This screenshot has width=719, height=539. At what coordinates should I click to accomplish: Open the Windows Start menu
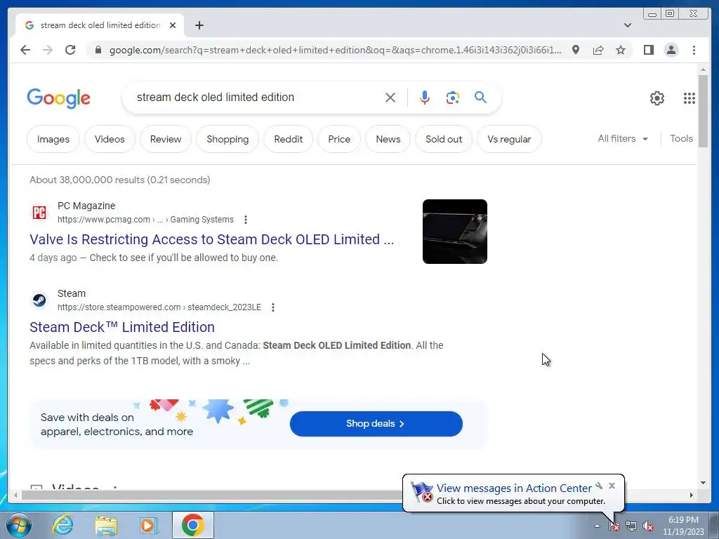[x=19, y=525]
